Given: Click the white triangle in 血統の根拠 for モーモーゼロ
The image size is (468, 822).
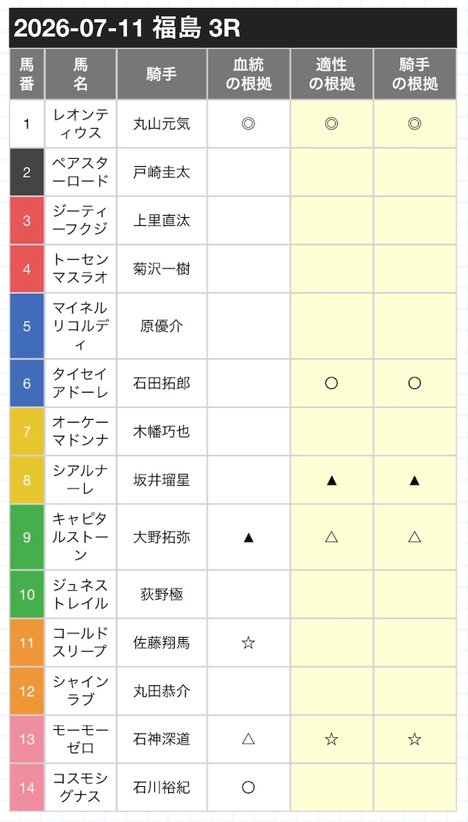Looking at the screenshot, I should (x=249, y=739).
